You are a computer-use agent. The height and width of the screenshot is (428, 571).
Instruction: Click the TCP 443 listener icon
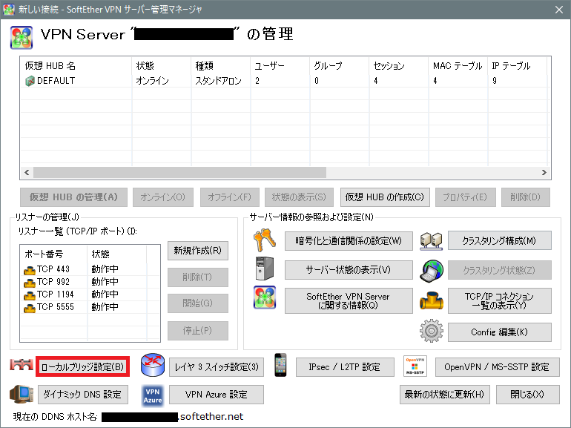click(30, 270)
